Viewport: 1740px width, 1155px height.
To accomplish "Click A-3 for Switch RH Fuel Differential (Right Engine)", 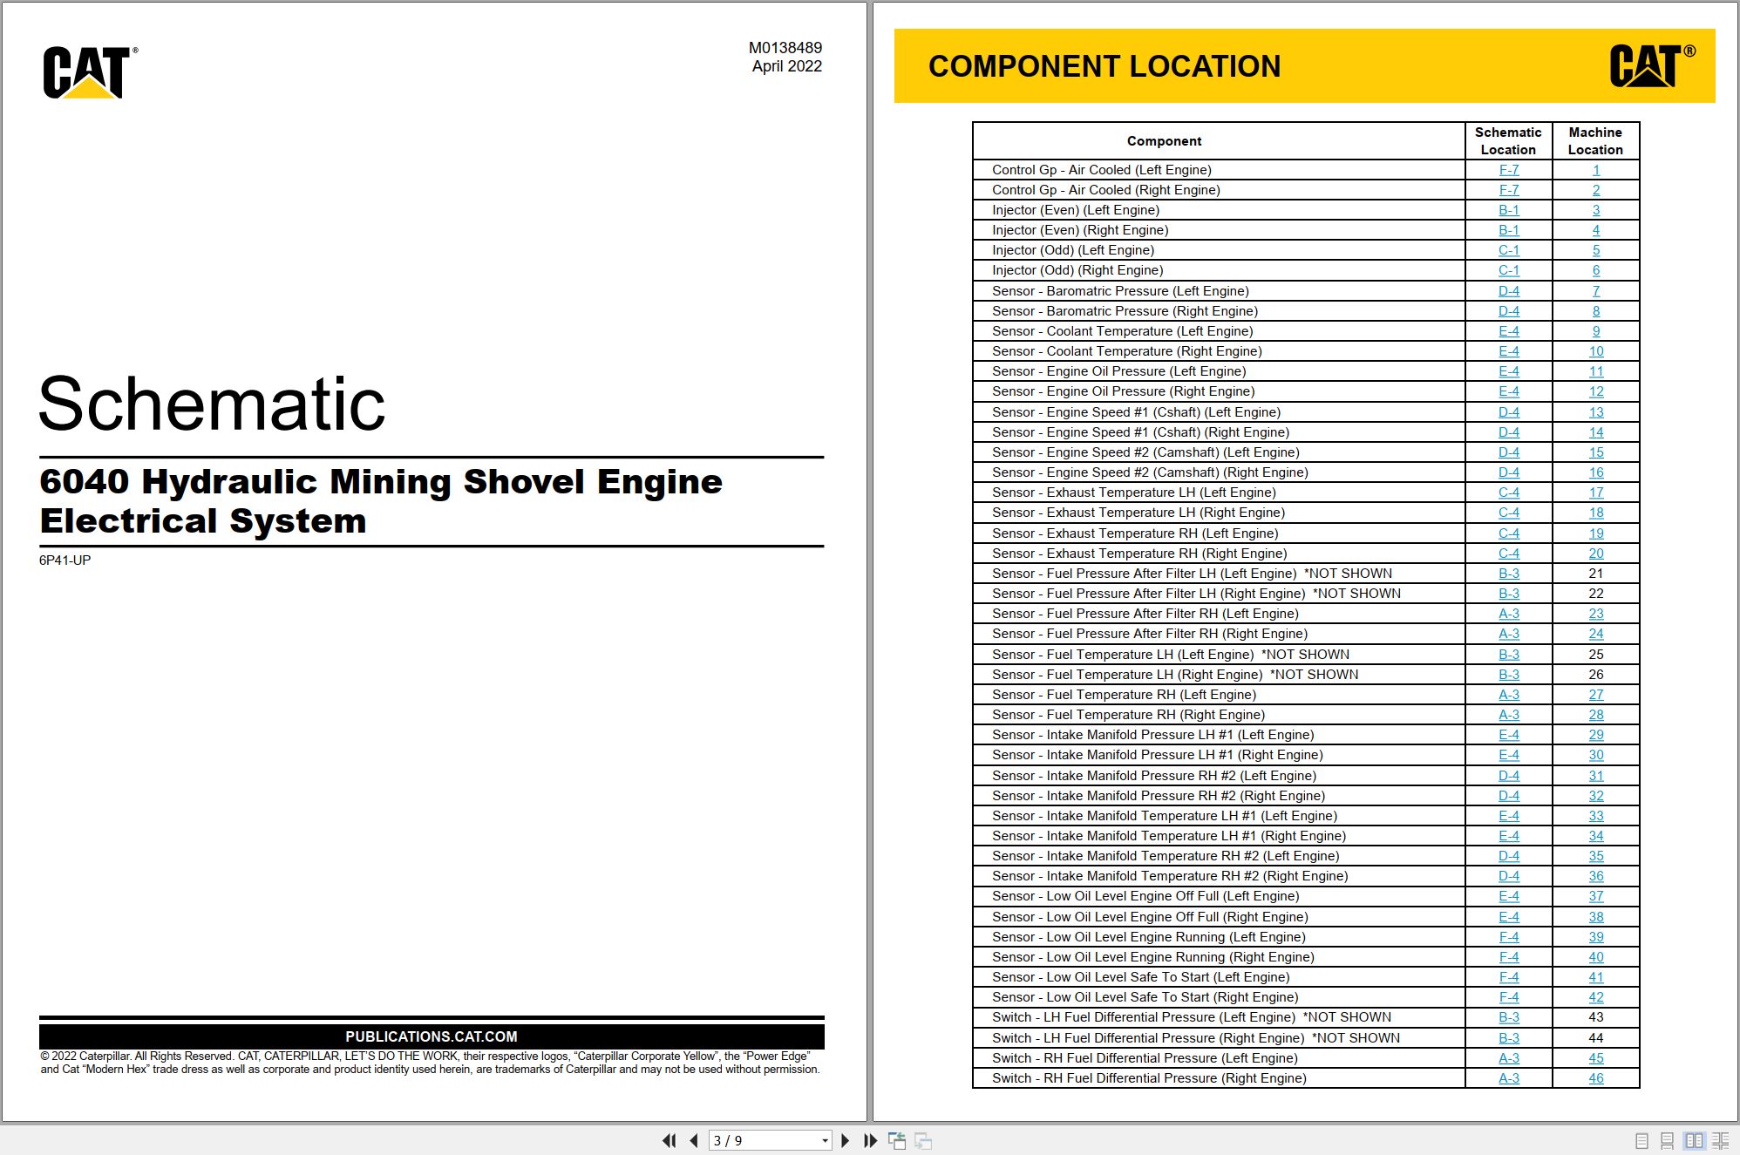I will [x=1509, y=1078].
